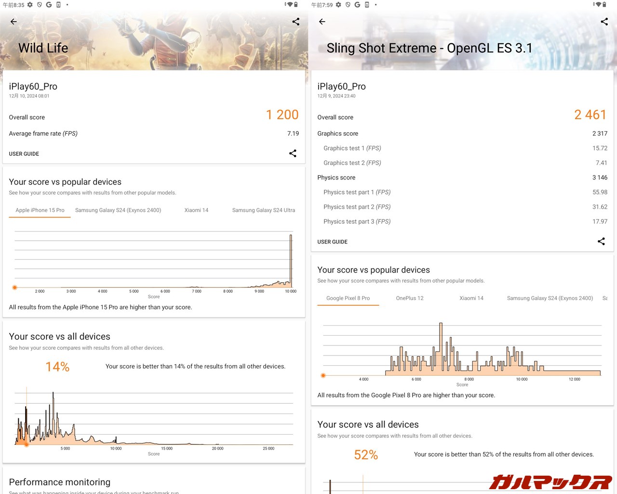This screenshot has height=494, width=617.
Task: Tap share icon in Wild Life header
Action: tap(295, 22)
